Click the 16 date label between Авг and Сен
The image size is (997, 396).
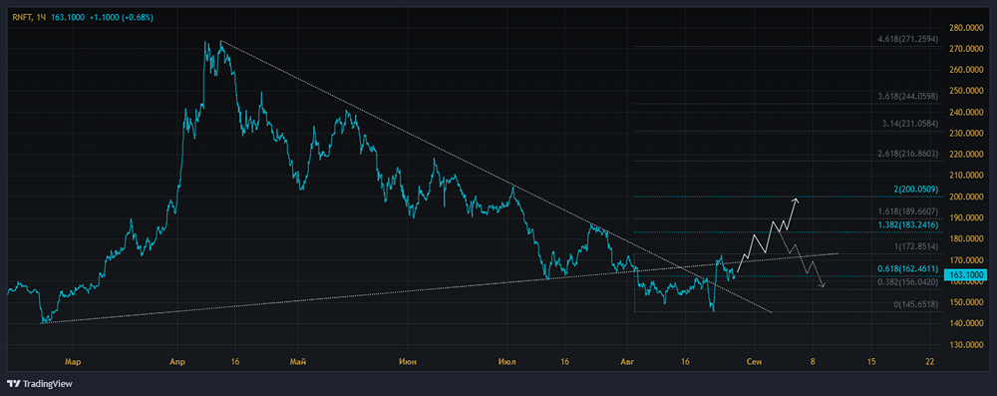click(684, 362)
